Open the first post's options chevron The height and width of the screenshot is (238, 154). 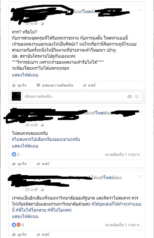(x=140, y=10)
